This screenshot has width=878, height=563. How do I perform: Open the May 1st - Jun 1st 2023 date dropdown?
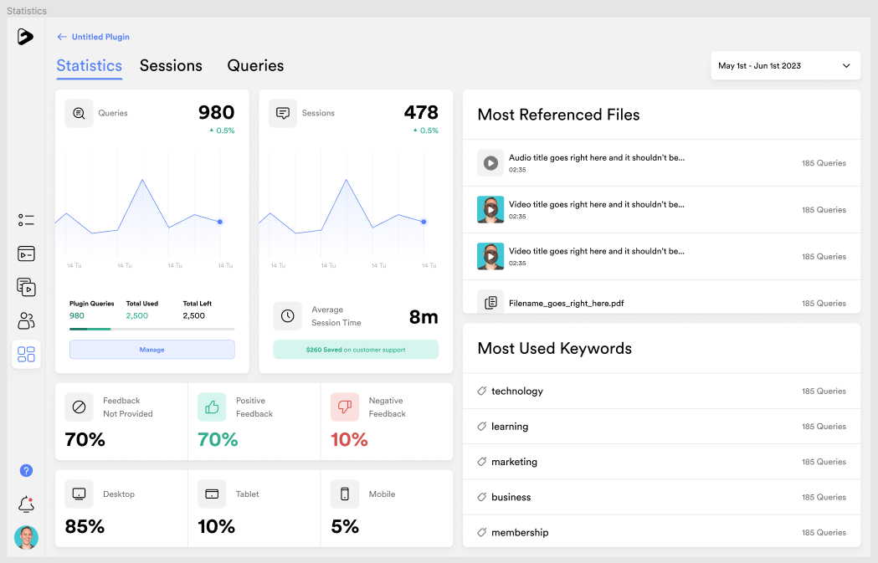point(785,65)
